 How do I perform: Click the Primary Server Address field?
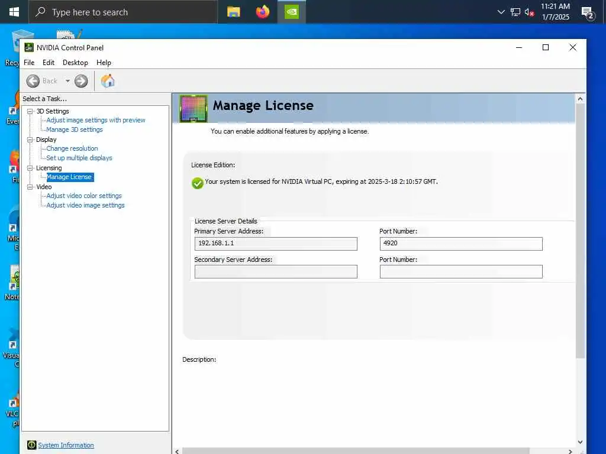[x=276, y=244]
